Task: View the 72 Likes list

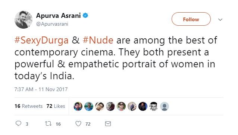Action: click(x=56, y=106)
